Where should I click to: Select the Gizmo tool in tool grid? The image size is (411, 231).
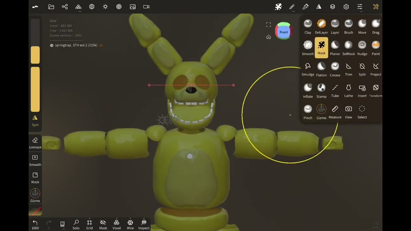click(321, 112)
